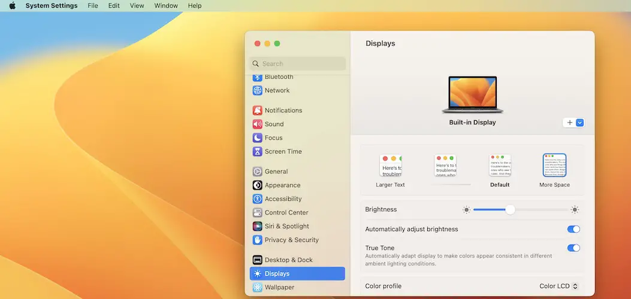This screenshot has height=299, width=631.
Task: Click the Search field in sidebar
Action: point(298,63)
